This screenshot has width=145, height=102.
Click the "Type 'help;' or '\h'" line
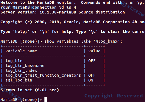coord(73,32)
